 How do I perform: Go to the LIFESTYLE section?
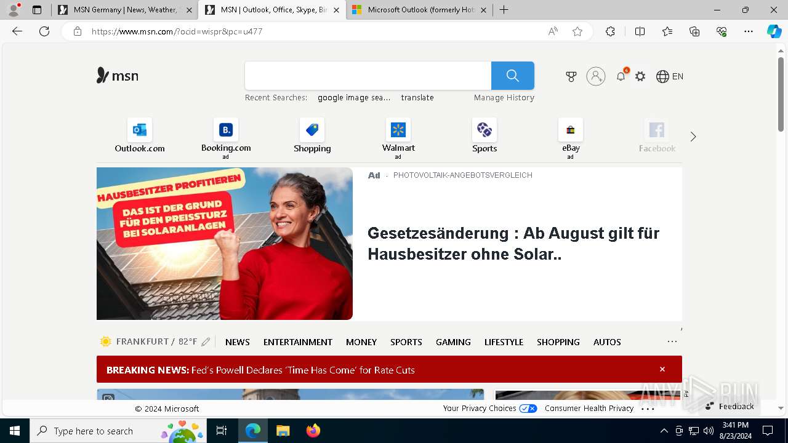click(x=504, y=342)
